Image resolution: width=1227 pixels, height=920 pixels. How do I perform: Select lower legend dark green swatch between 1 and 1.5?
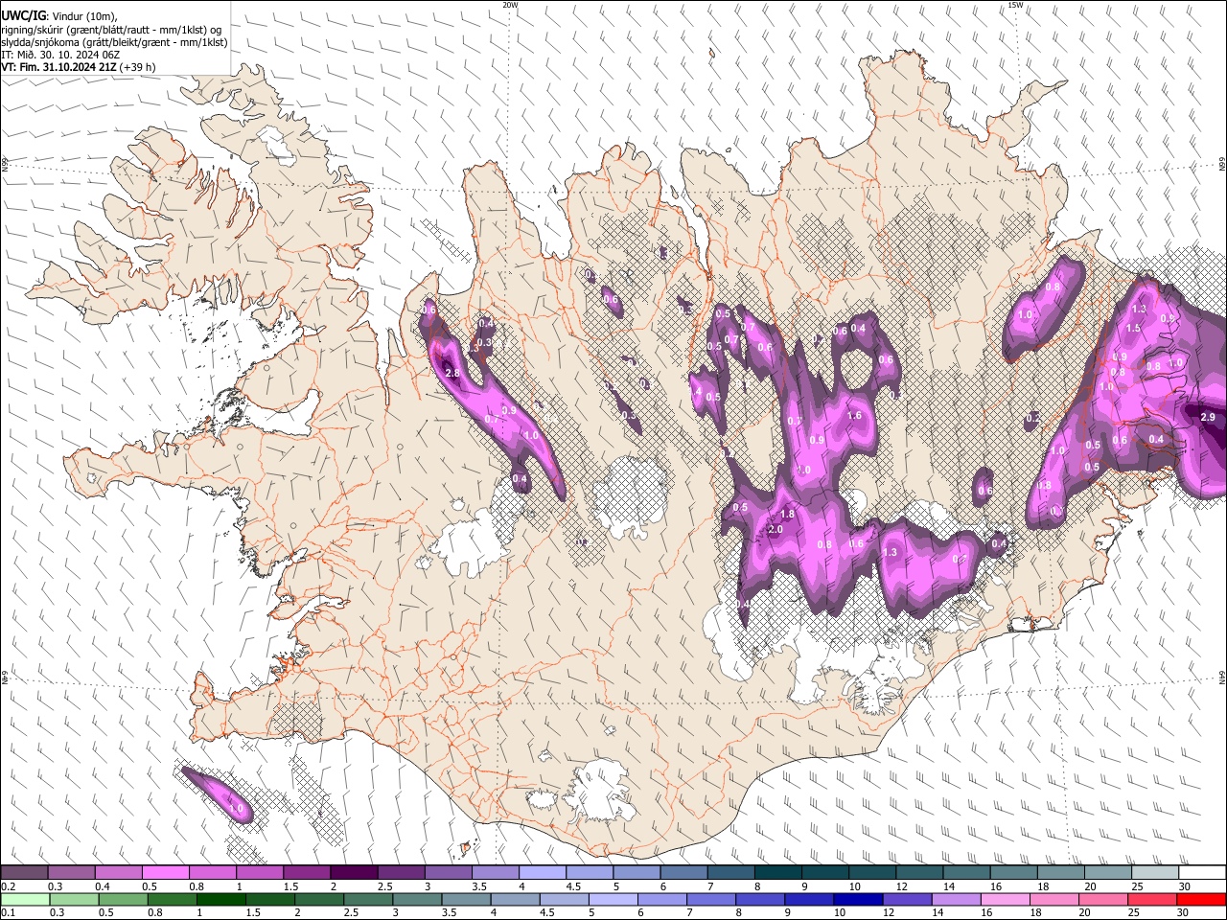[220, 899]
